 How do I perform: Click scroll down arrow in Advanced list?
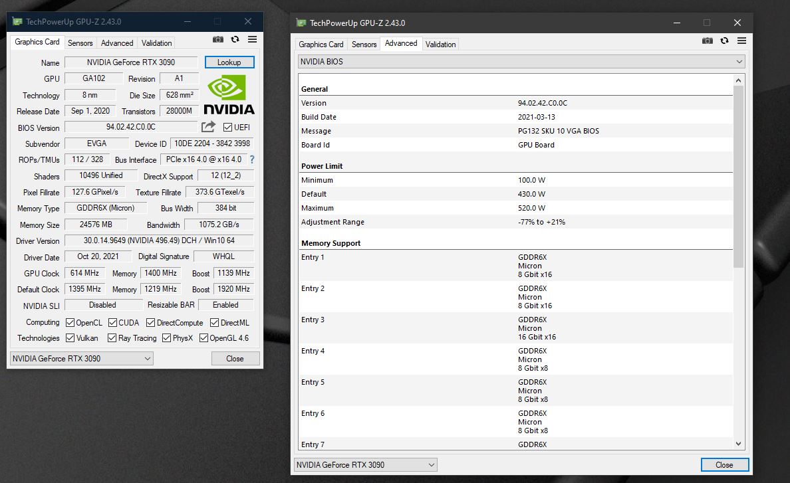click(738, 444)
